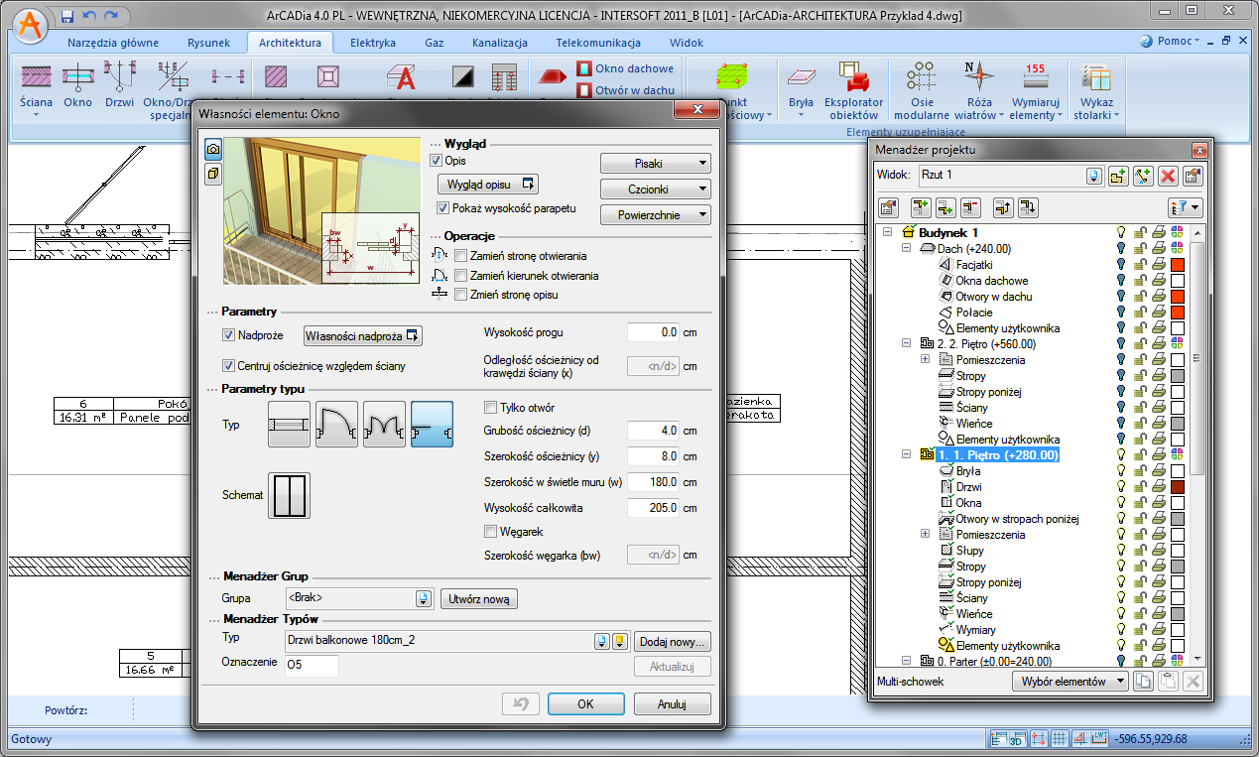Toggle Pokaż wysokość parapetu checkbox

click(443, 208)
